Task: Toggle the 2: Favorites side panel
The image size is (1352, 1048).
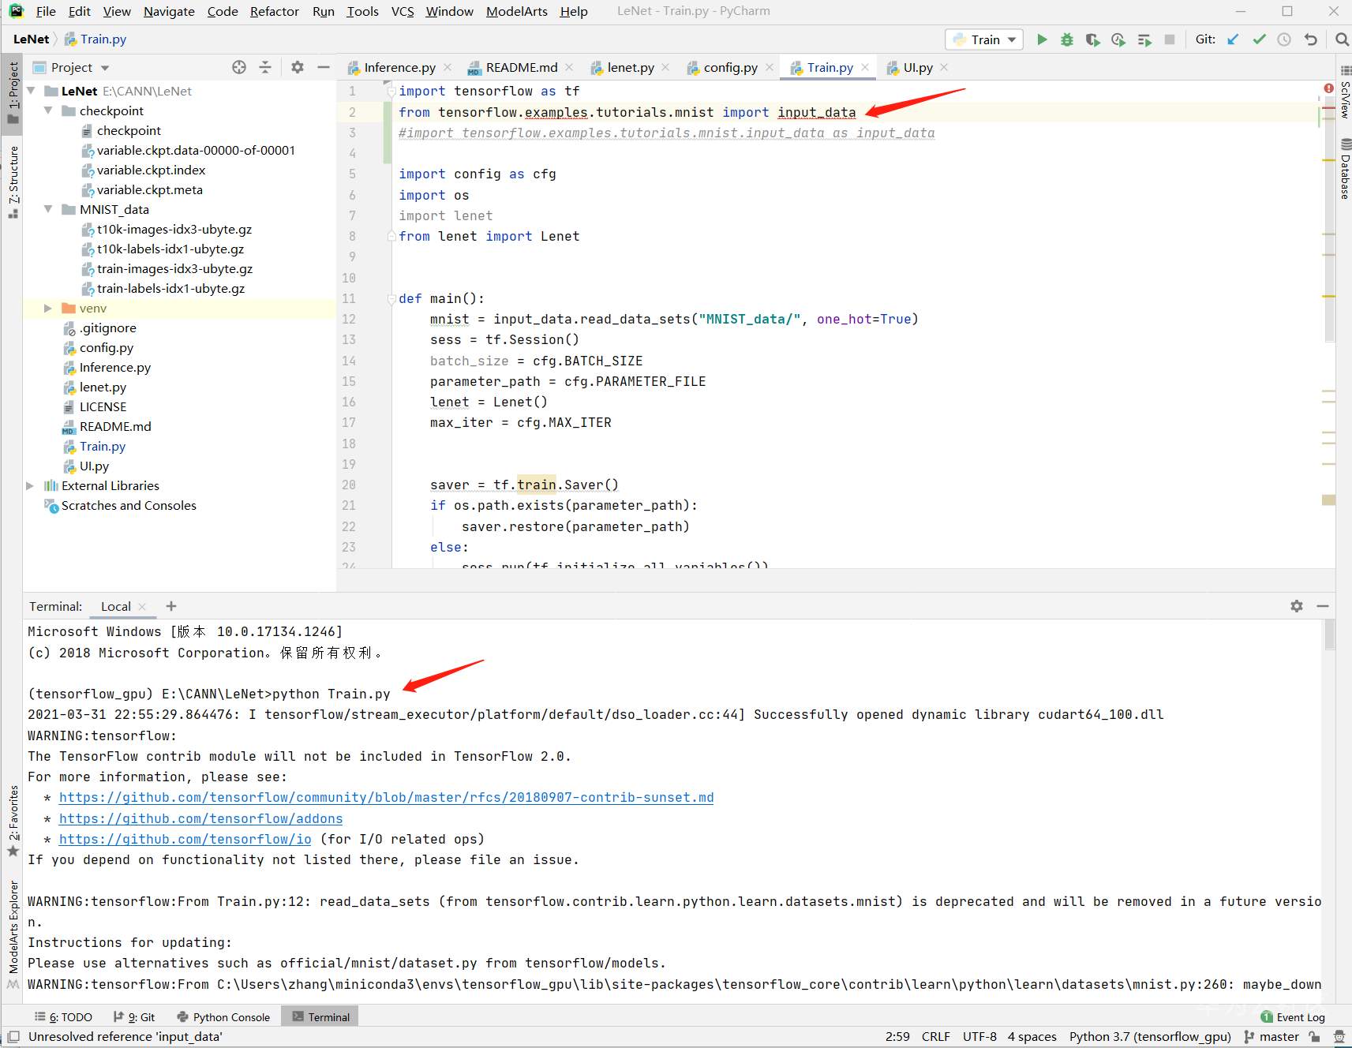Action: pyautogui.click(x=13, y=821)
